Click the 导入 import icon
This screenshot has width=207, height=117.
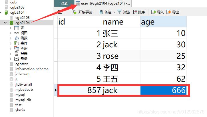(x=153, y=12)
